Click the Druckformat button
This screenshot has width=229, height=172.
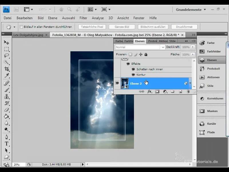(184, 27)
